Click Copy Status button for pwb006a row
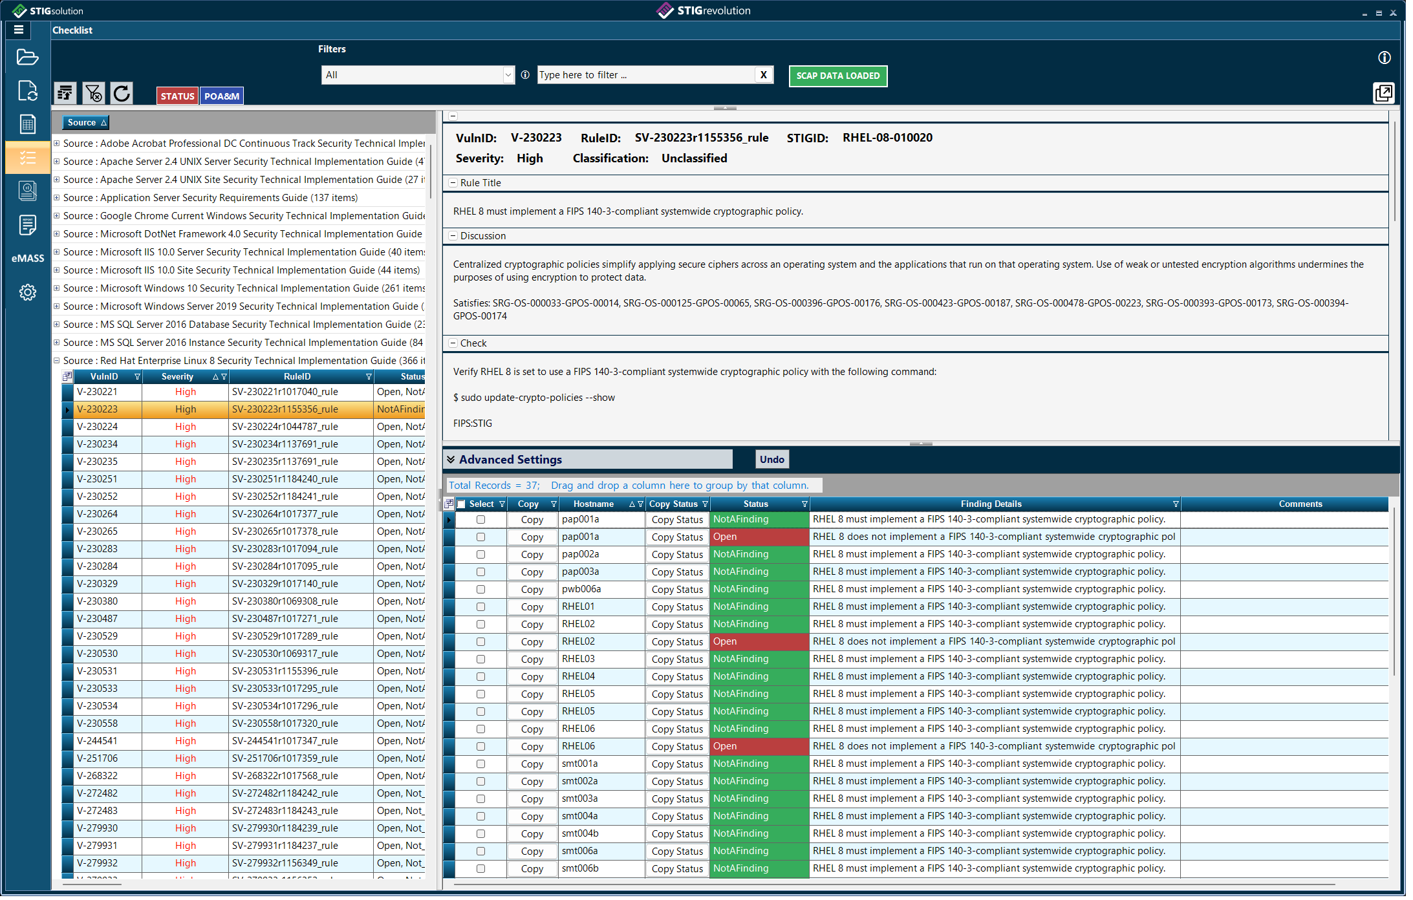 pyautogui.click(x=677, y=590)
